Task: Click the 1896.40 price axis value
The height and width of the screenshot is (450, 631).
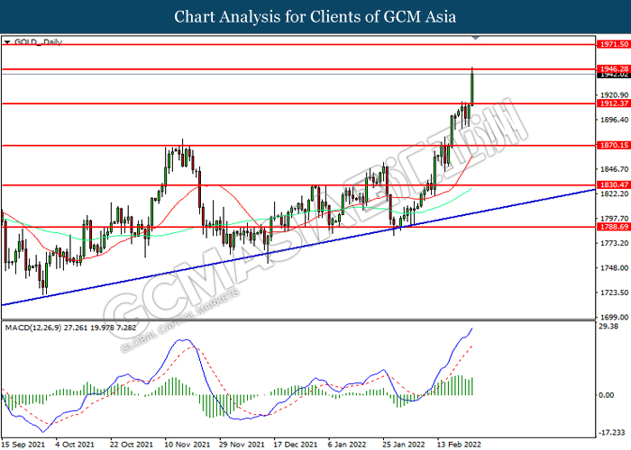Action: pyautogui.click(x=614, y=120)
